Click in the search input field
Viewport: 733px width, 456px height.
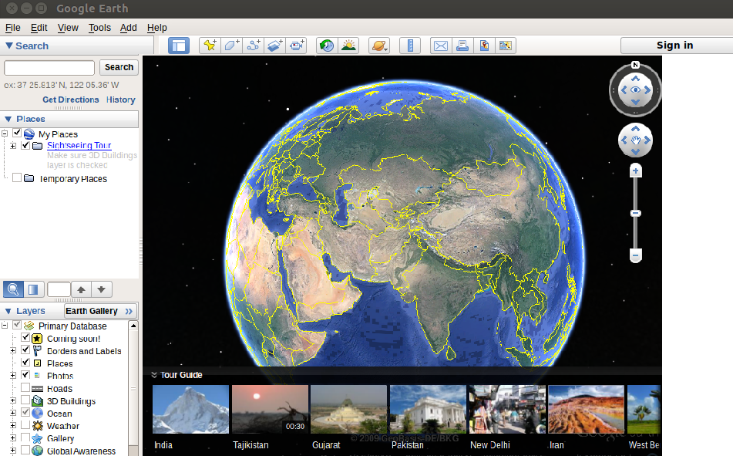[49, 67]
